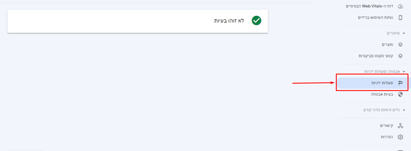Expand the כלים ודוחות מדור קודם section
This screenshot has height=151, width=411.
pyautogui.click(x=404, y=110)
